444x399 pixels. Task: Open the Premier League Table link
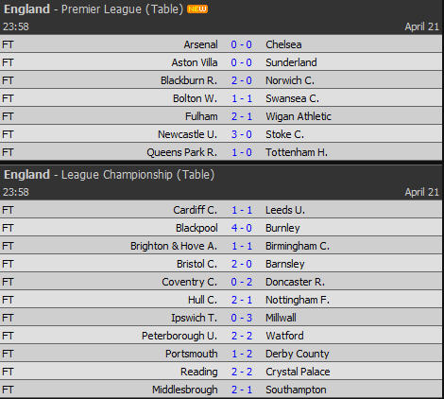coord(164,9)
